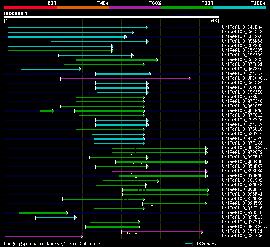Select the green alignment bar for UniRef100_A5AFX7

pyautogui.click(x=122, y=167)
